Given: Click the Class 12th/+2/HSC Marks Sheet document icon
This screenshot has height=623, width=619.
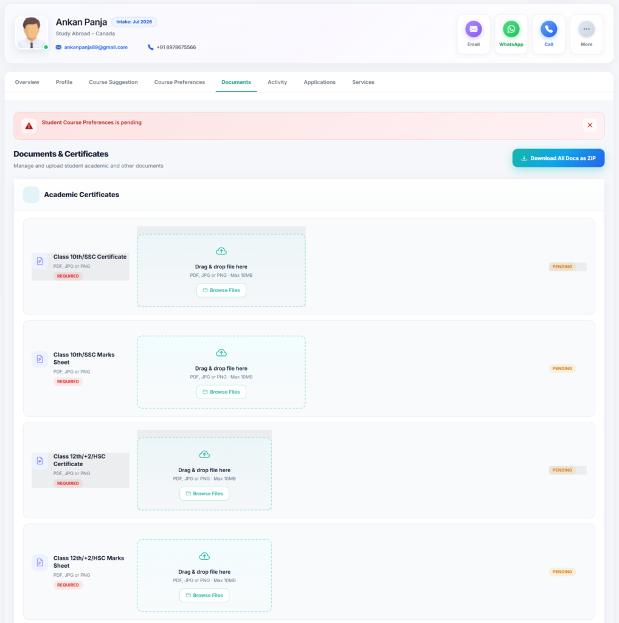Looking at the screenshot, I should tap(40, 562).
